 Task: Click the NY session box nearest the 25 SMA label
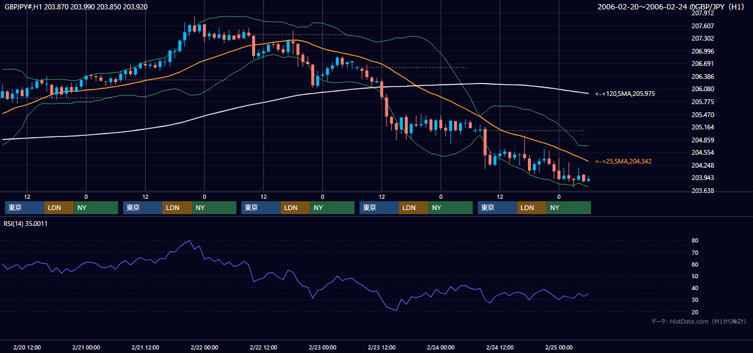point(568,208)
